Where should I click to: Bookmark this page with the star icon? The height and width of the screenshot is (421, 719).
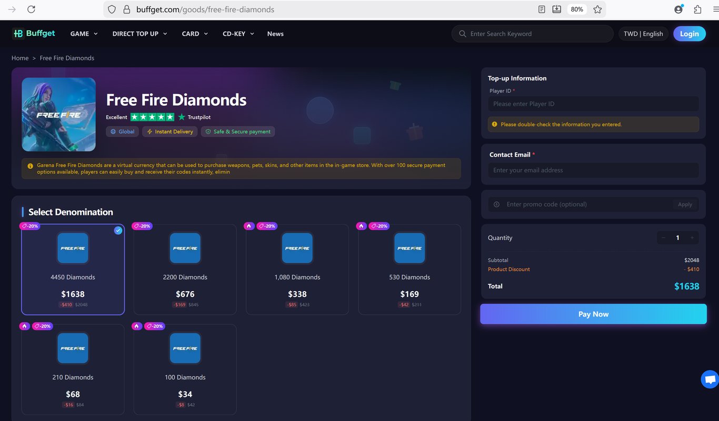tap(597, 9)
